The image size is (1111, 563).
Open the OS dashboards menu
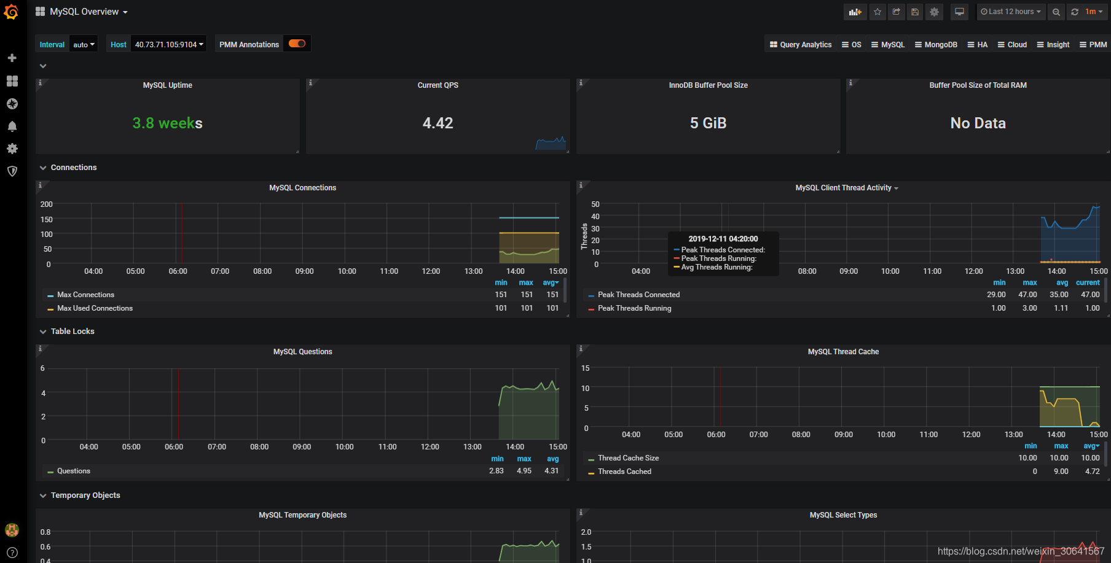852,44
